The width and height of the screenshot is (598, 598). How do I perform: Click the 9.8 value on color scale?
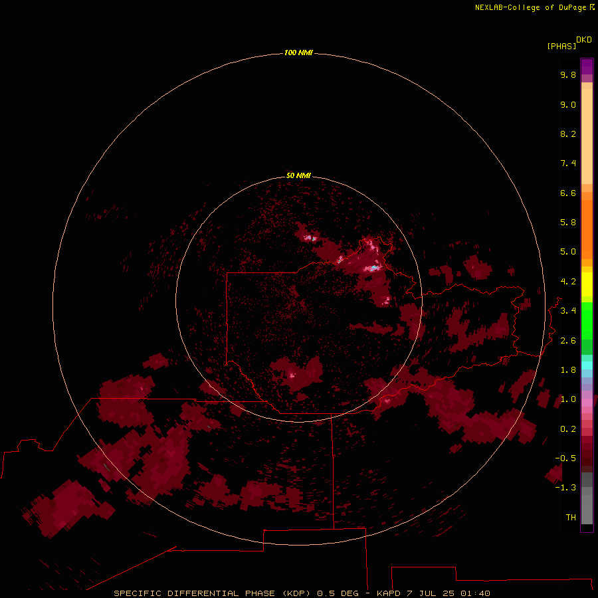click(x=568, y=74)
